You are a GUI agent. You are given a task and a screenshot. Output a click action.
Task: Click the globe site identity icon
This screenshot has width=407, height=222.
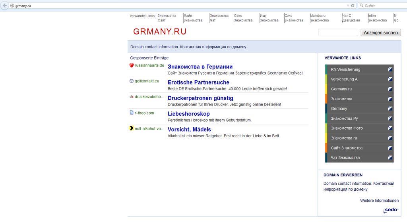12,6
